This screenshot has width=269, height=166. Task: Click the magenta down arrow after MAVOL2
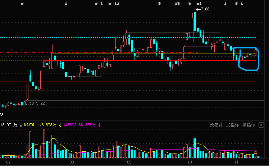tap(100, 125)
